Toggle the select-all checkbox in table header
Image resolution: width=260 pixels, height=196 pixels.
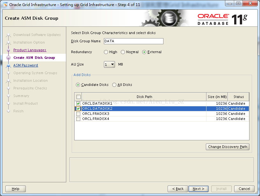(x=78, y=97)
